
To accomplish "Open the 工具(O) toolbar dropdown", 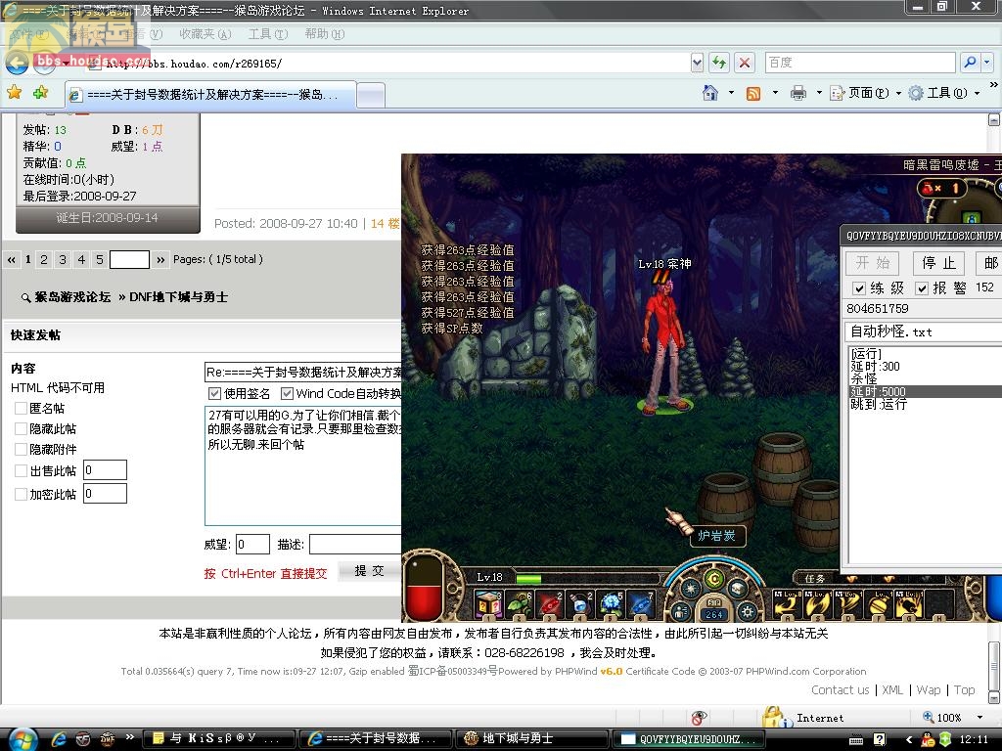I will pyautogui.click(x=944, y=93).
